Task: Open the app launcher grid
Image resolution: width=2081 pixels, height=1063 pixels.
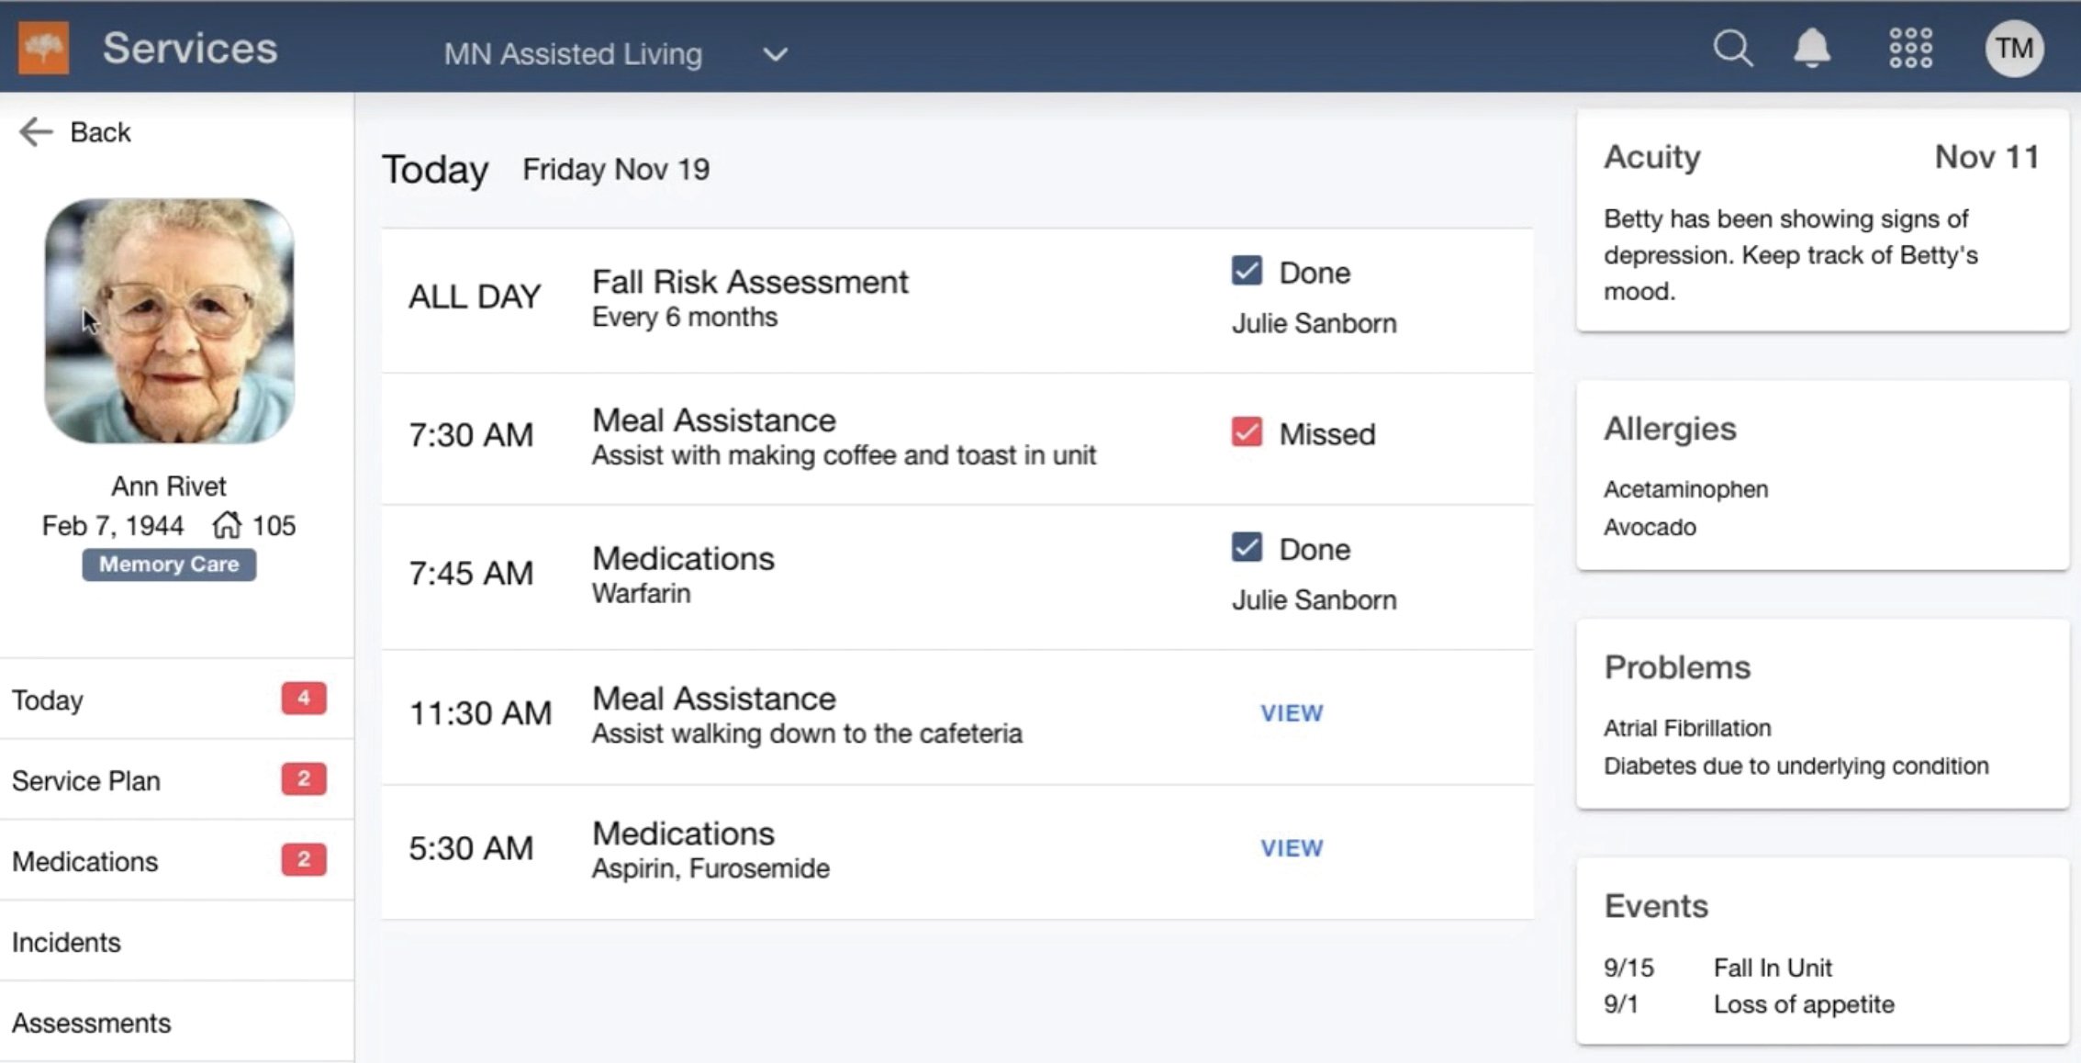Action: click(x=1910, y=48)
